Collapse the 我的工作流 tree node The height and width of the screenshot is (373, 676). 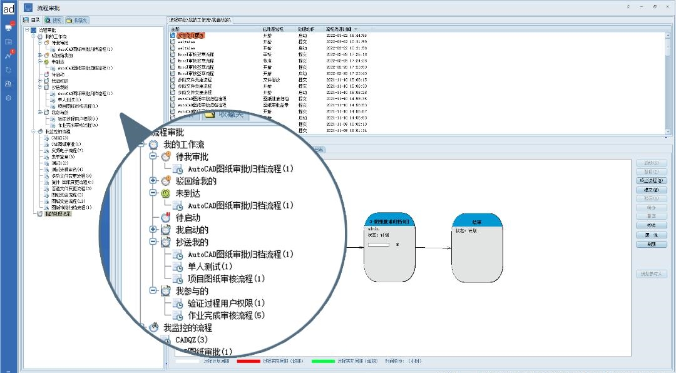(33, 36)
